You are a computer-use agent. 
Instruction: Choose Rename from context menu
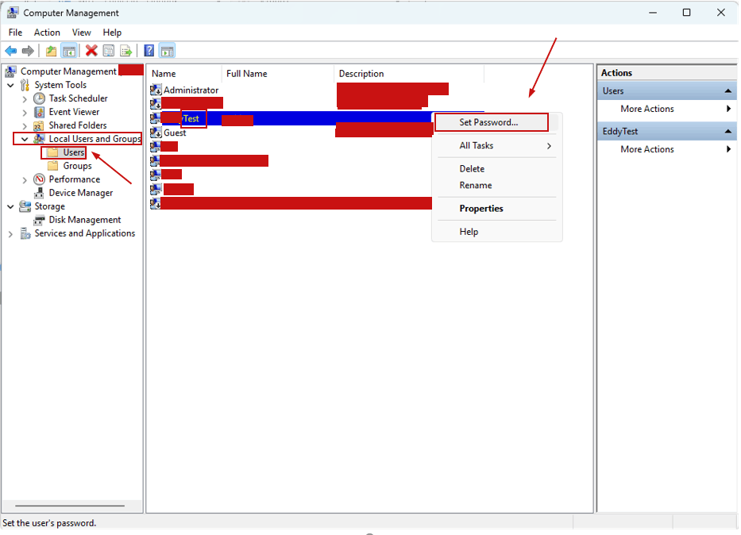pos(496,186)
